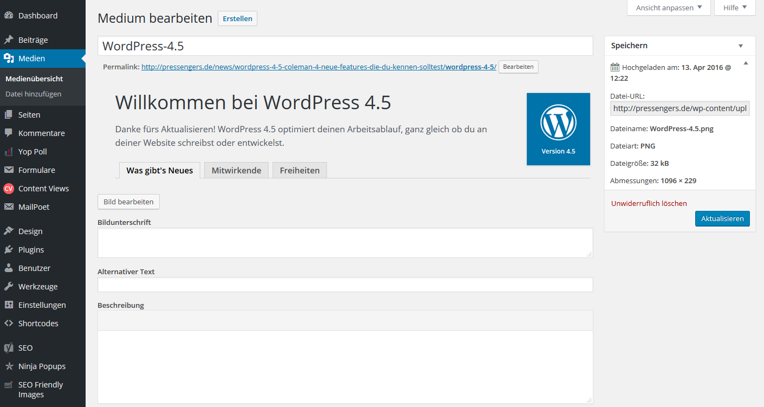Collapse the Speichern panel arrow

(x=741, y=46)
